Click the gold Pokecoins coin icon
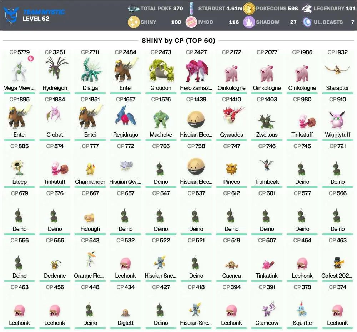Screen dimensions: 357x332 (249, 9)
